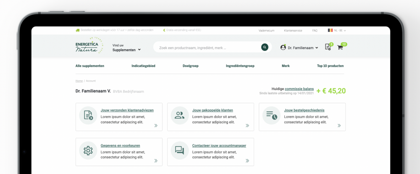This screenshot has height=174, width=420.
Task: Open the Klantenservice link
Action: pyautogui.click(x=293, y=30)
